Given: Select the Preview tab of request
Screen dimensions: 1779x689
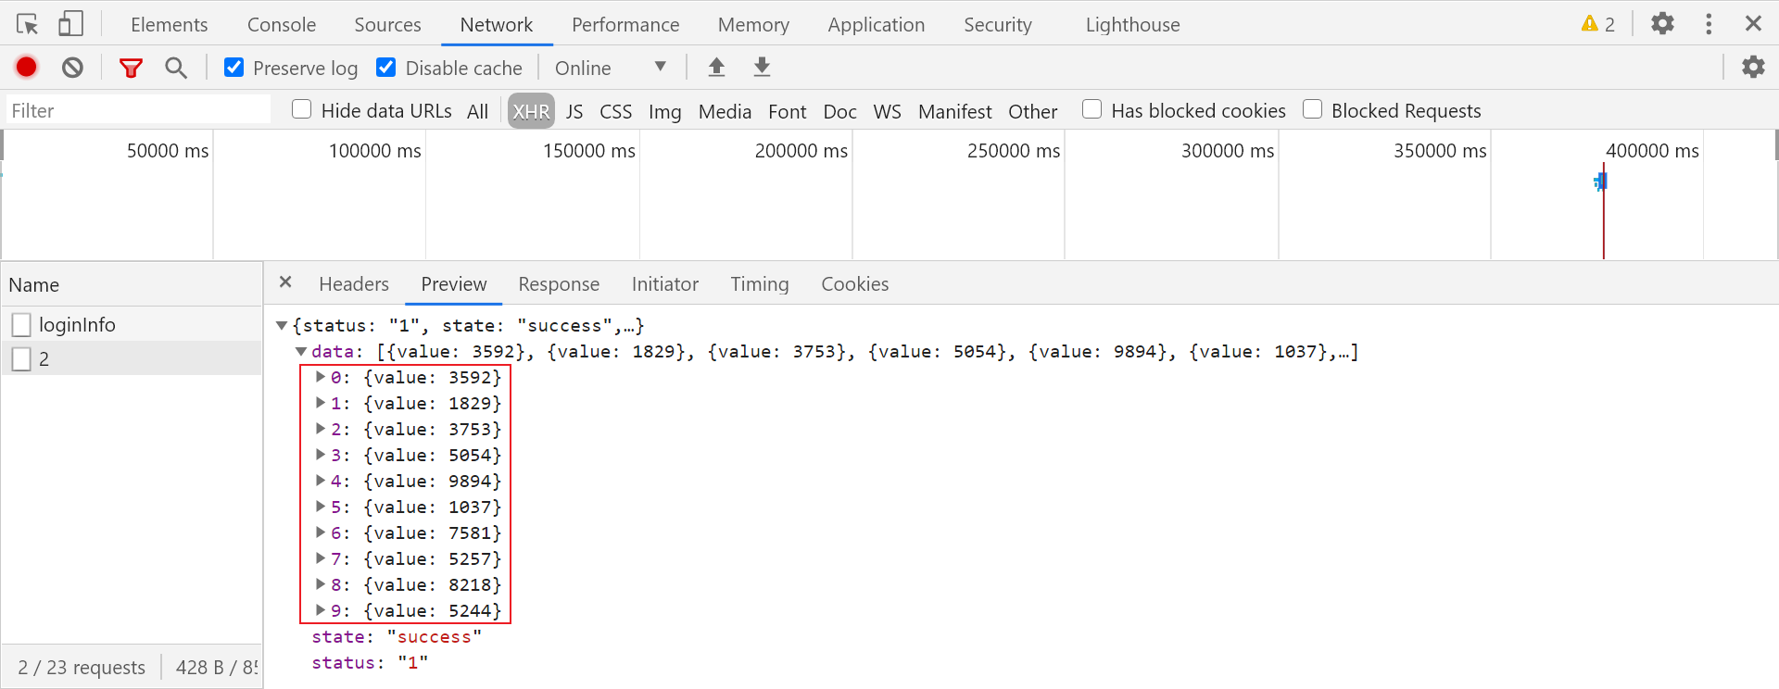Looking at the screenshot, I should [x=454, y=284].
